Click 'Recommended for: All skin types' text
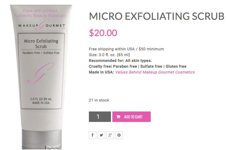This screenshot has height=150, width=228. click(120, 61)
